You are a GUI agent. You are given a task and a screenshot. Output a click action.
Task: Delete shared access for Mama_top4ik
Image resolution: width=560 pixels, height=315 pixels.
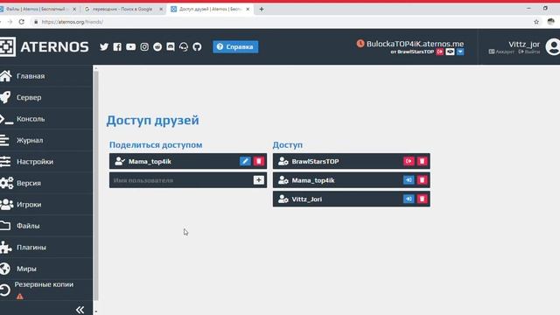pyautogui.click(x=259, y=161)
